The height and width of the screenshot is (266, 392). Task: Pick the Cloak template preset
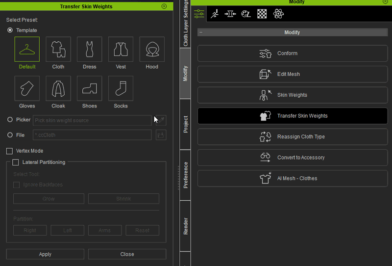click(x=58, y=88)
